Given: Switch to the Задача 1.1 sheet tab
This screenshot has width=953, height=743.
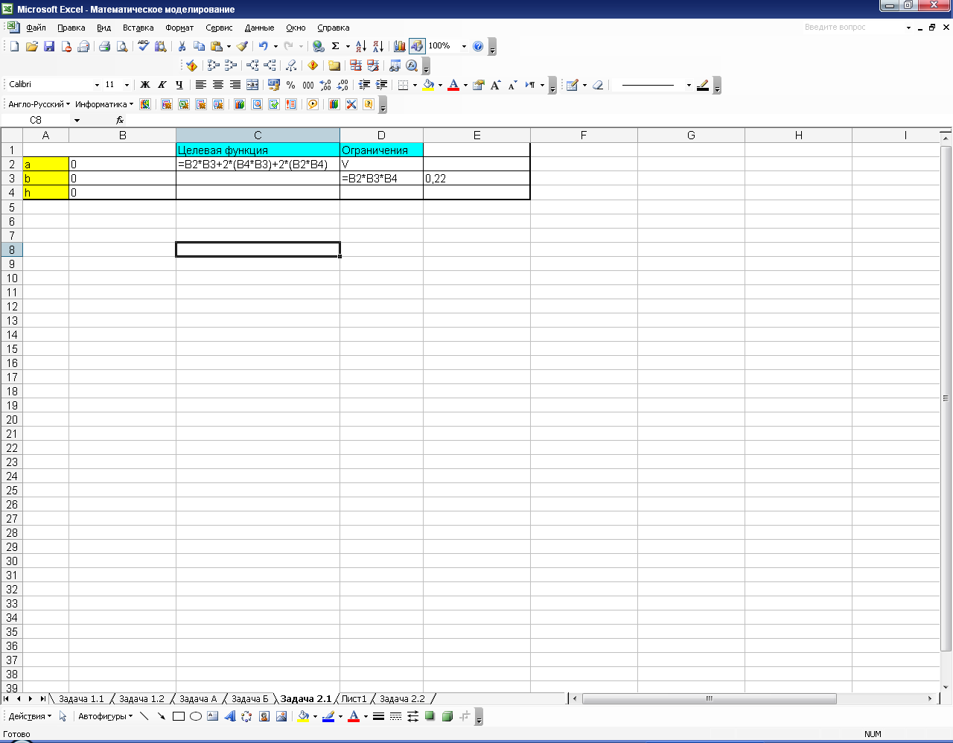Looking at the screenshot, I should coord(81,698).
